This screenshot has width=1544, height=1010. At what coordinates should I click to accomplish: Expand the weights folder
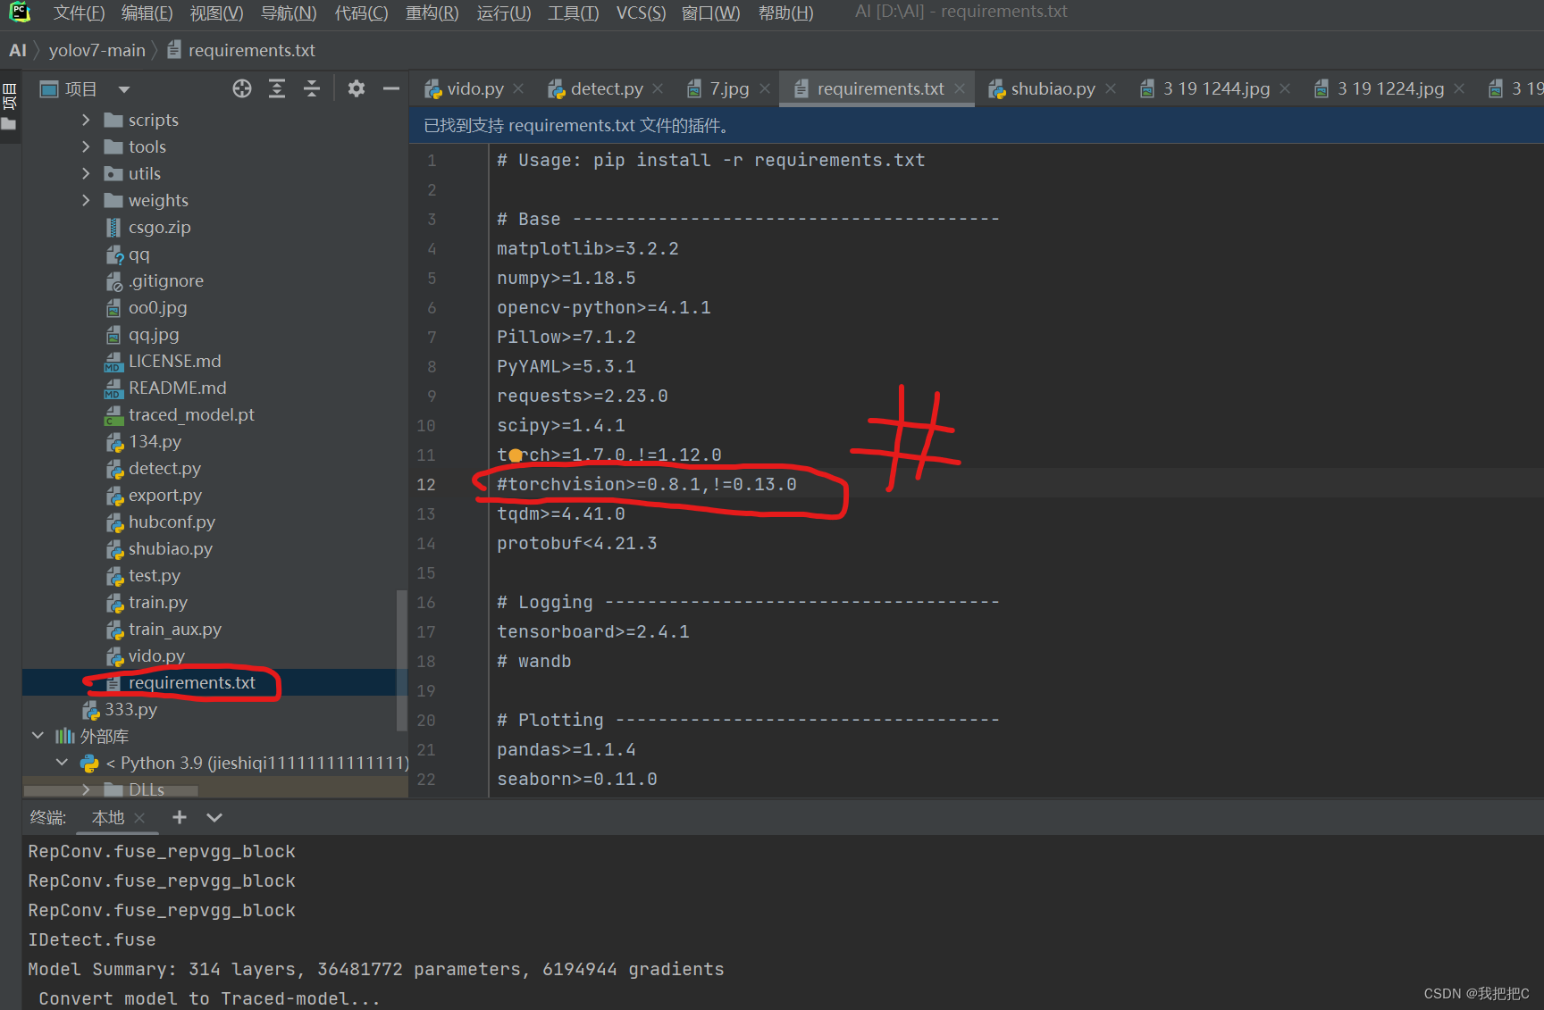pyautogui.click(x=86, y=200)
